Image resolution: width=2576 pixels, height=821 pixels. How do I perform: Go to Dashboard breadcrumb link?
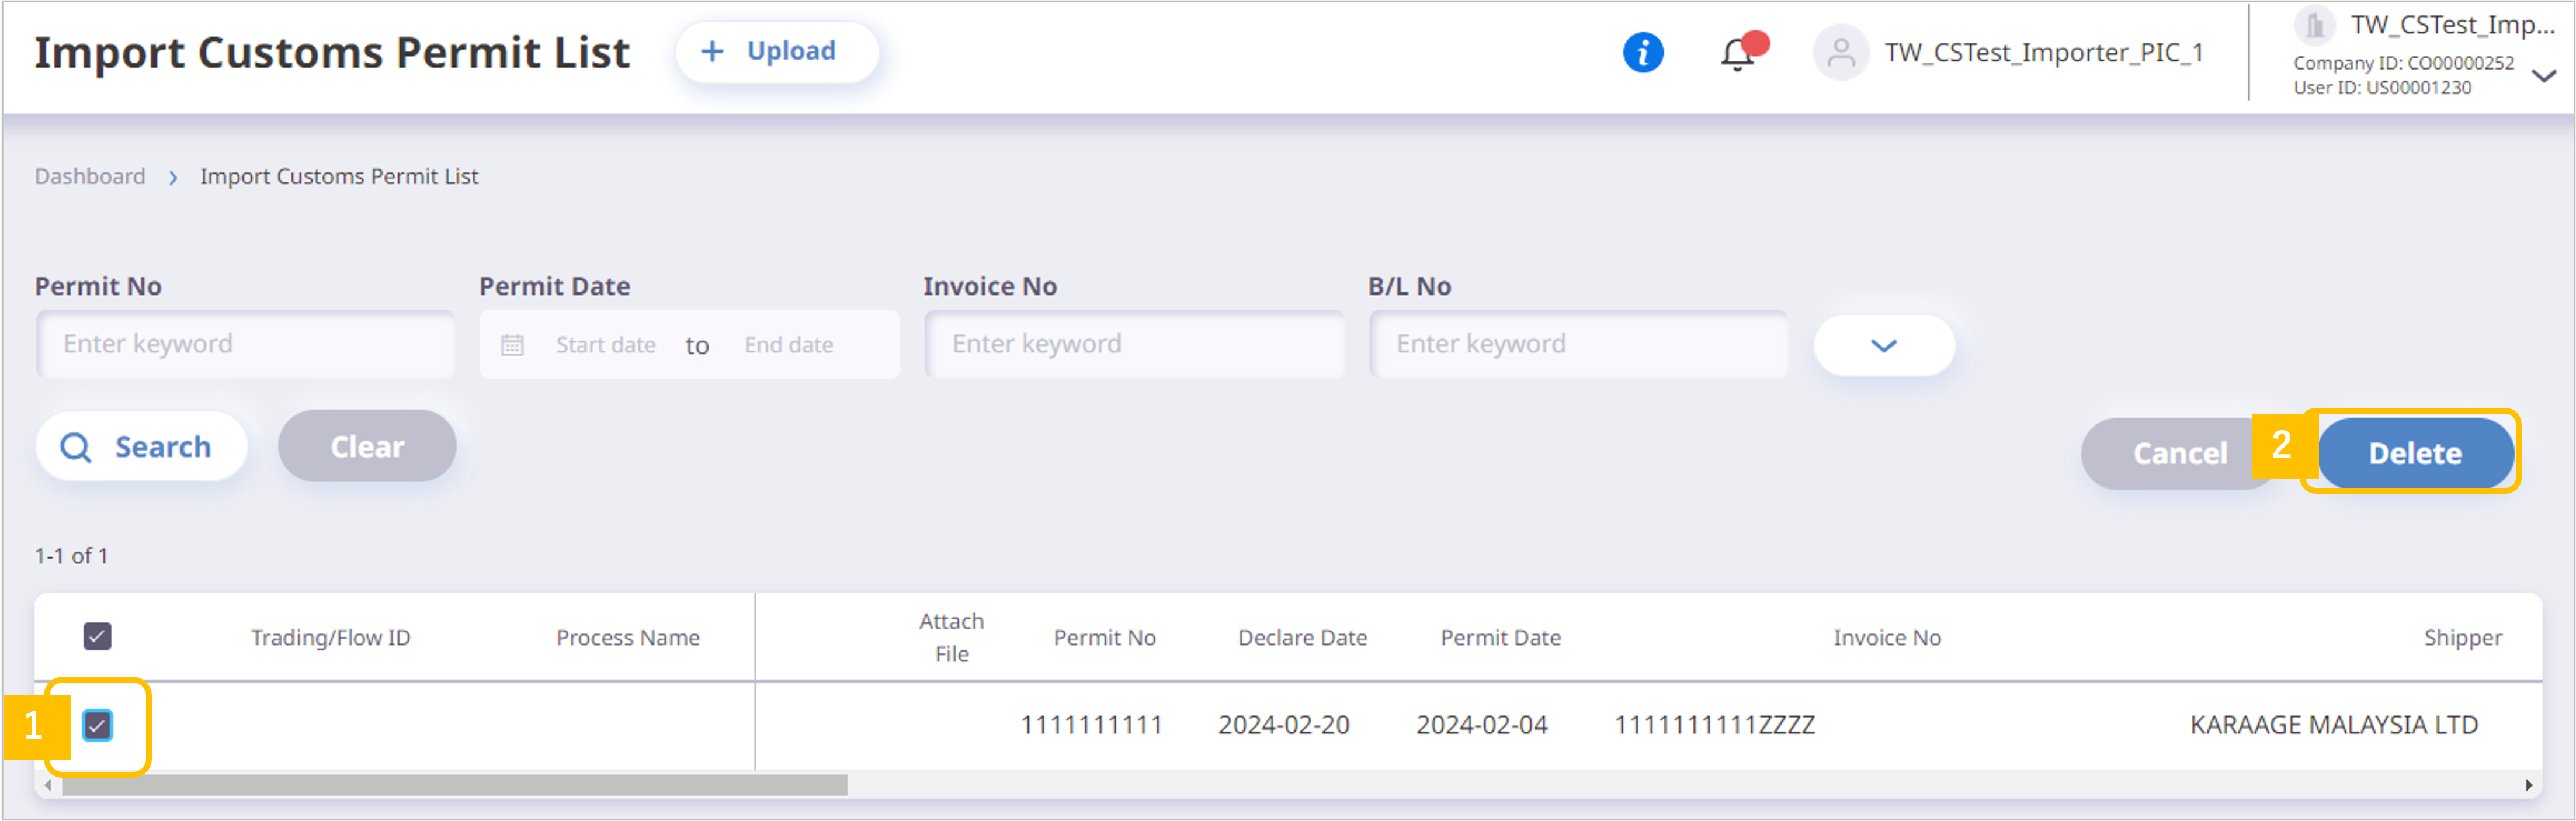point(90,176)
